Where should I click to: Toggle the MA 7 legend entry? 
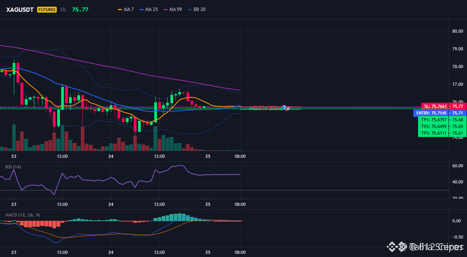126,9
